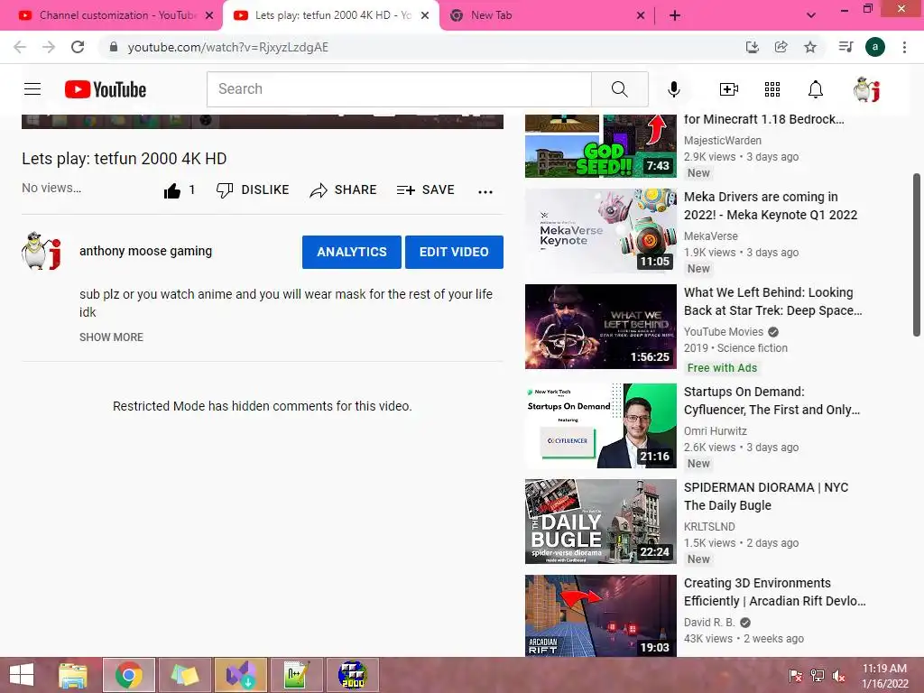Open the YouTube hamburger guide menu

(x=32, y=89)
